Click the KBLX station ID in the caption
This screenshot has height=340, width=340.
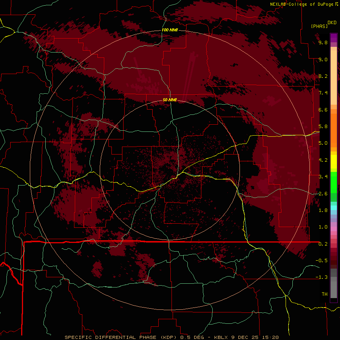pyautogui.click(x=221, y=337)
